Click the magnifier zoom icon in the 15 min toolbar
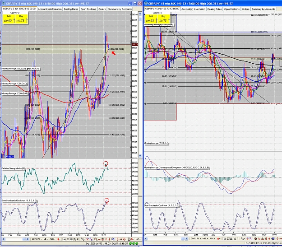Screen dimensions: 282x247 point(255,239)
